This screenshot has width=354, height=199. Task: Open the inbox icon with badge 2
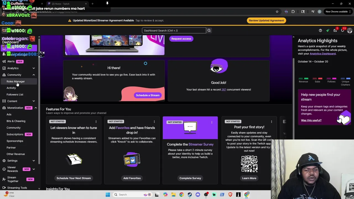[335, 30]
